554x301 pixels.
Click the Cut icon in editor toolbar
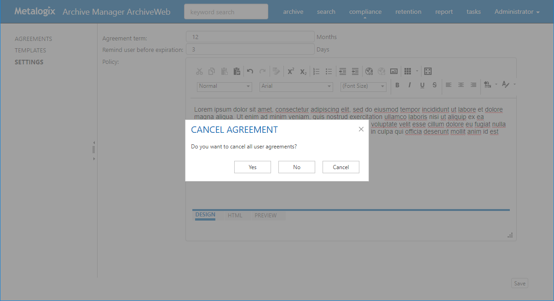point(199,71)
